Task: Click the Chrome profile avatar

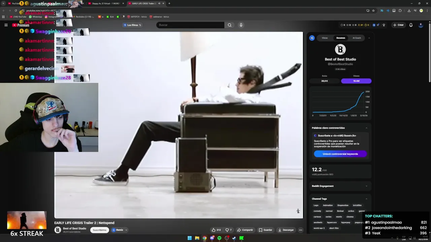Action: 421,10
